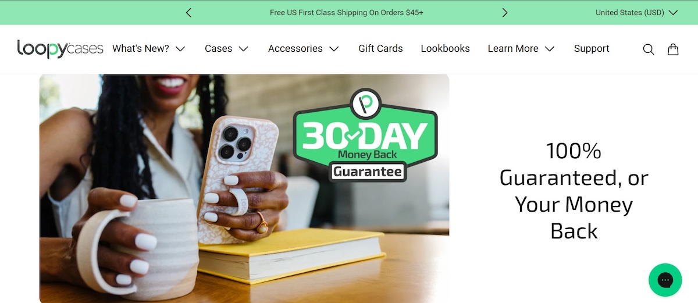Click the 30-Day Money Back Guarantee badge
This screenshot has width=698, height=303.
[x=365, y=135]
